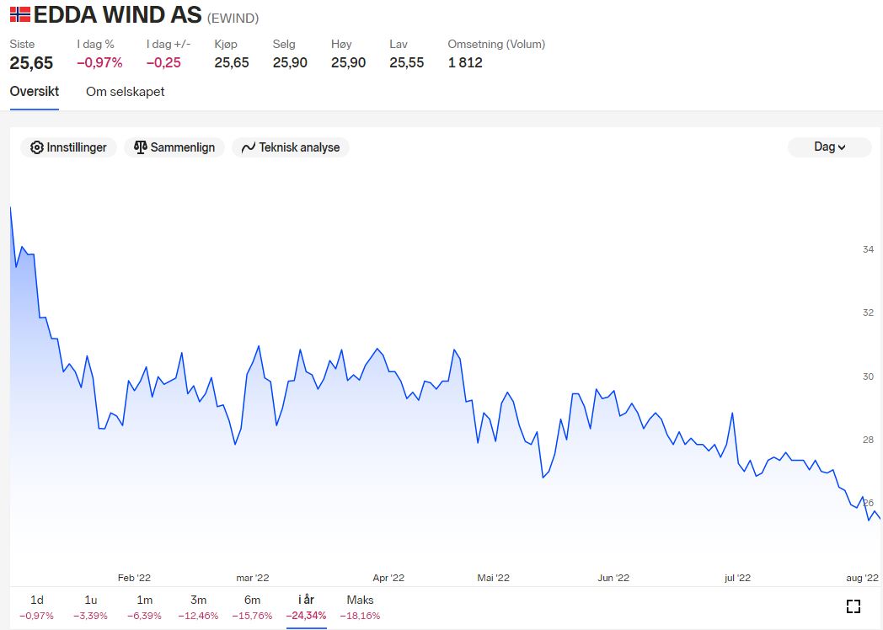The image size is (883, 630).
Task: Click the Mai '22 axis label
Action: 493,578
